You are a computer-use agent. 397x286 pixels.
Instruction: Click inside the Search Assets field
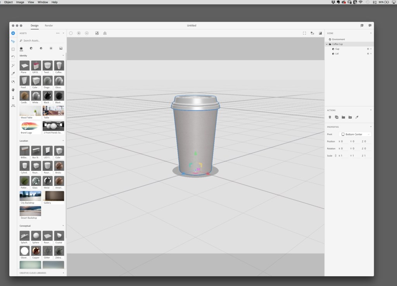[x=41, y=40]
